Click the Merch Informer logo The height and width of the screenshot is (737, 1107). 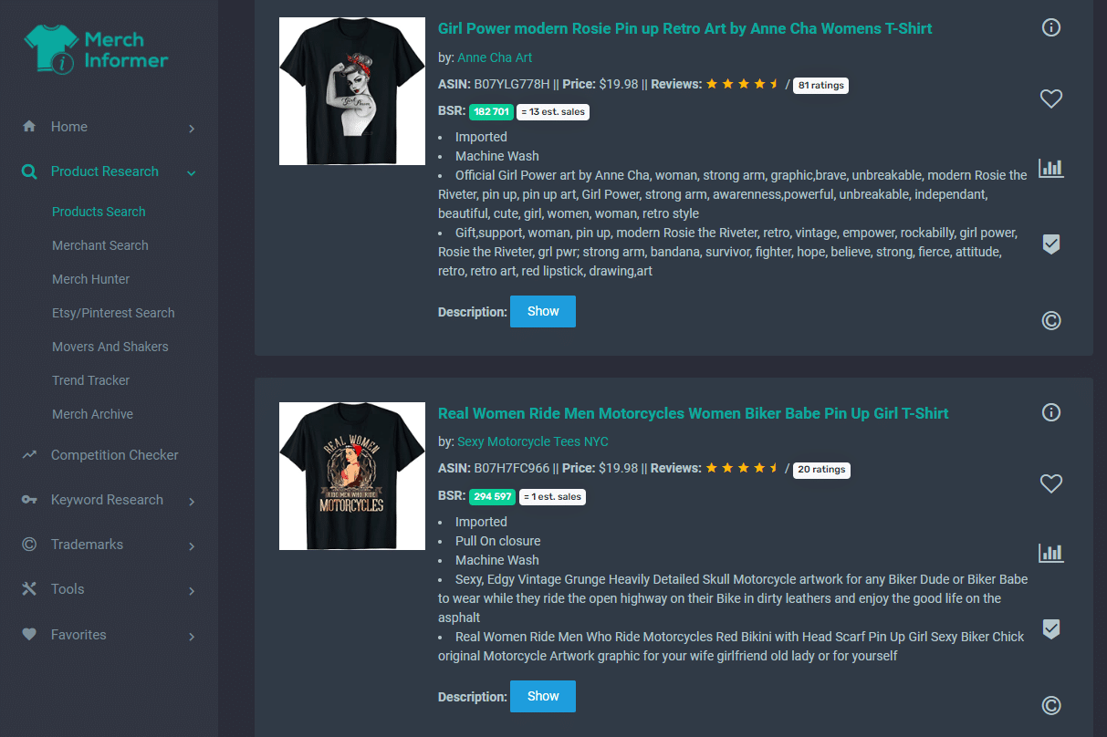pyautogui.click(x=96, y=49)
